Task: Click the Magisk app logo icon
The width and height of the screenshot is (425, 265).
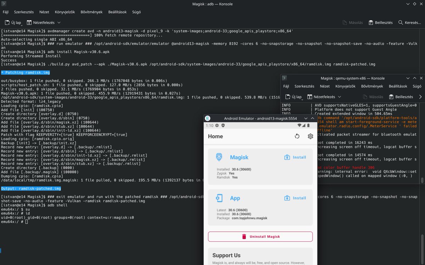Action: (x=219, y=157)
